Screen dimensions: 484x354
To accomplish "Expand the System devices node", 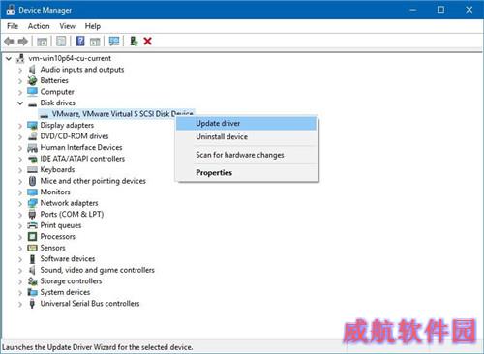I will [20, 293].
